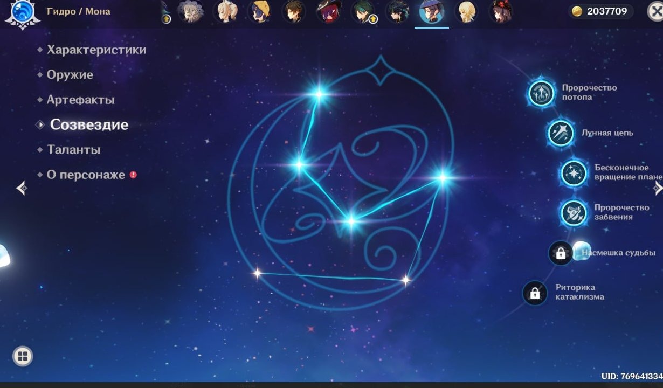Click the Бесконечное вращение label text
Screen dimensions: 663x388
pyautogui.click(x=628, y=172)
